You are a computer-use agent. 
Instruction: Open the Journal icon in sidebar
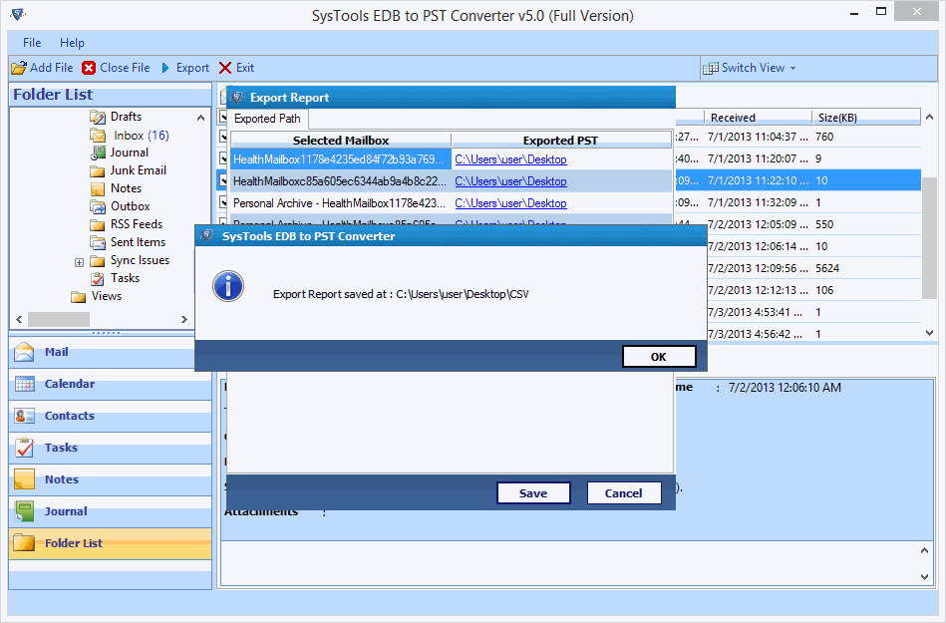coord(24,511)
